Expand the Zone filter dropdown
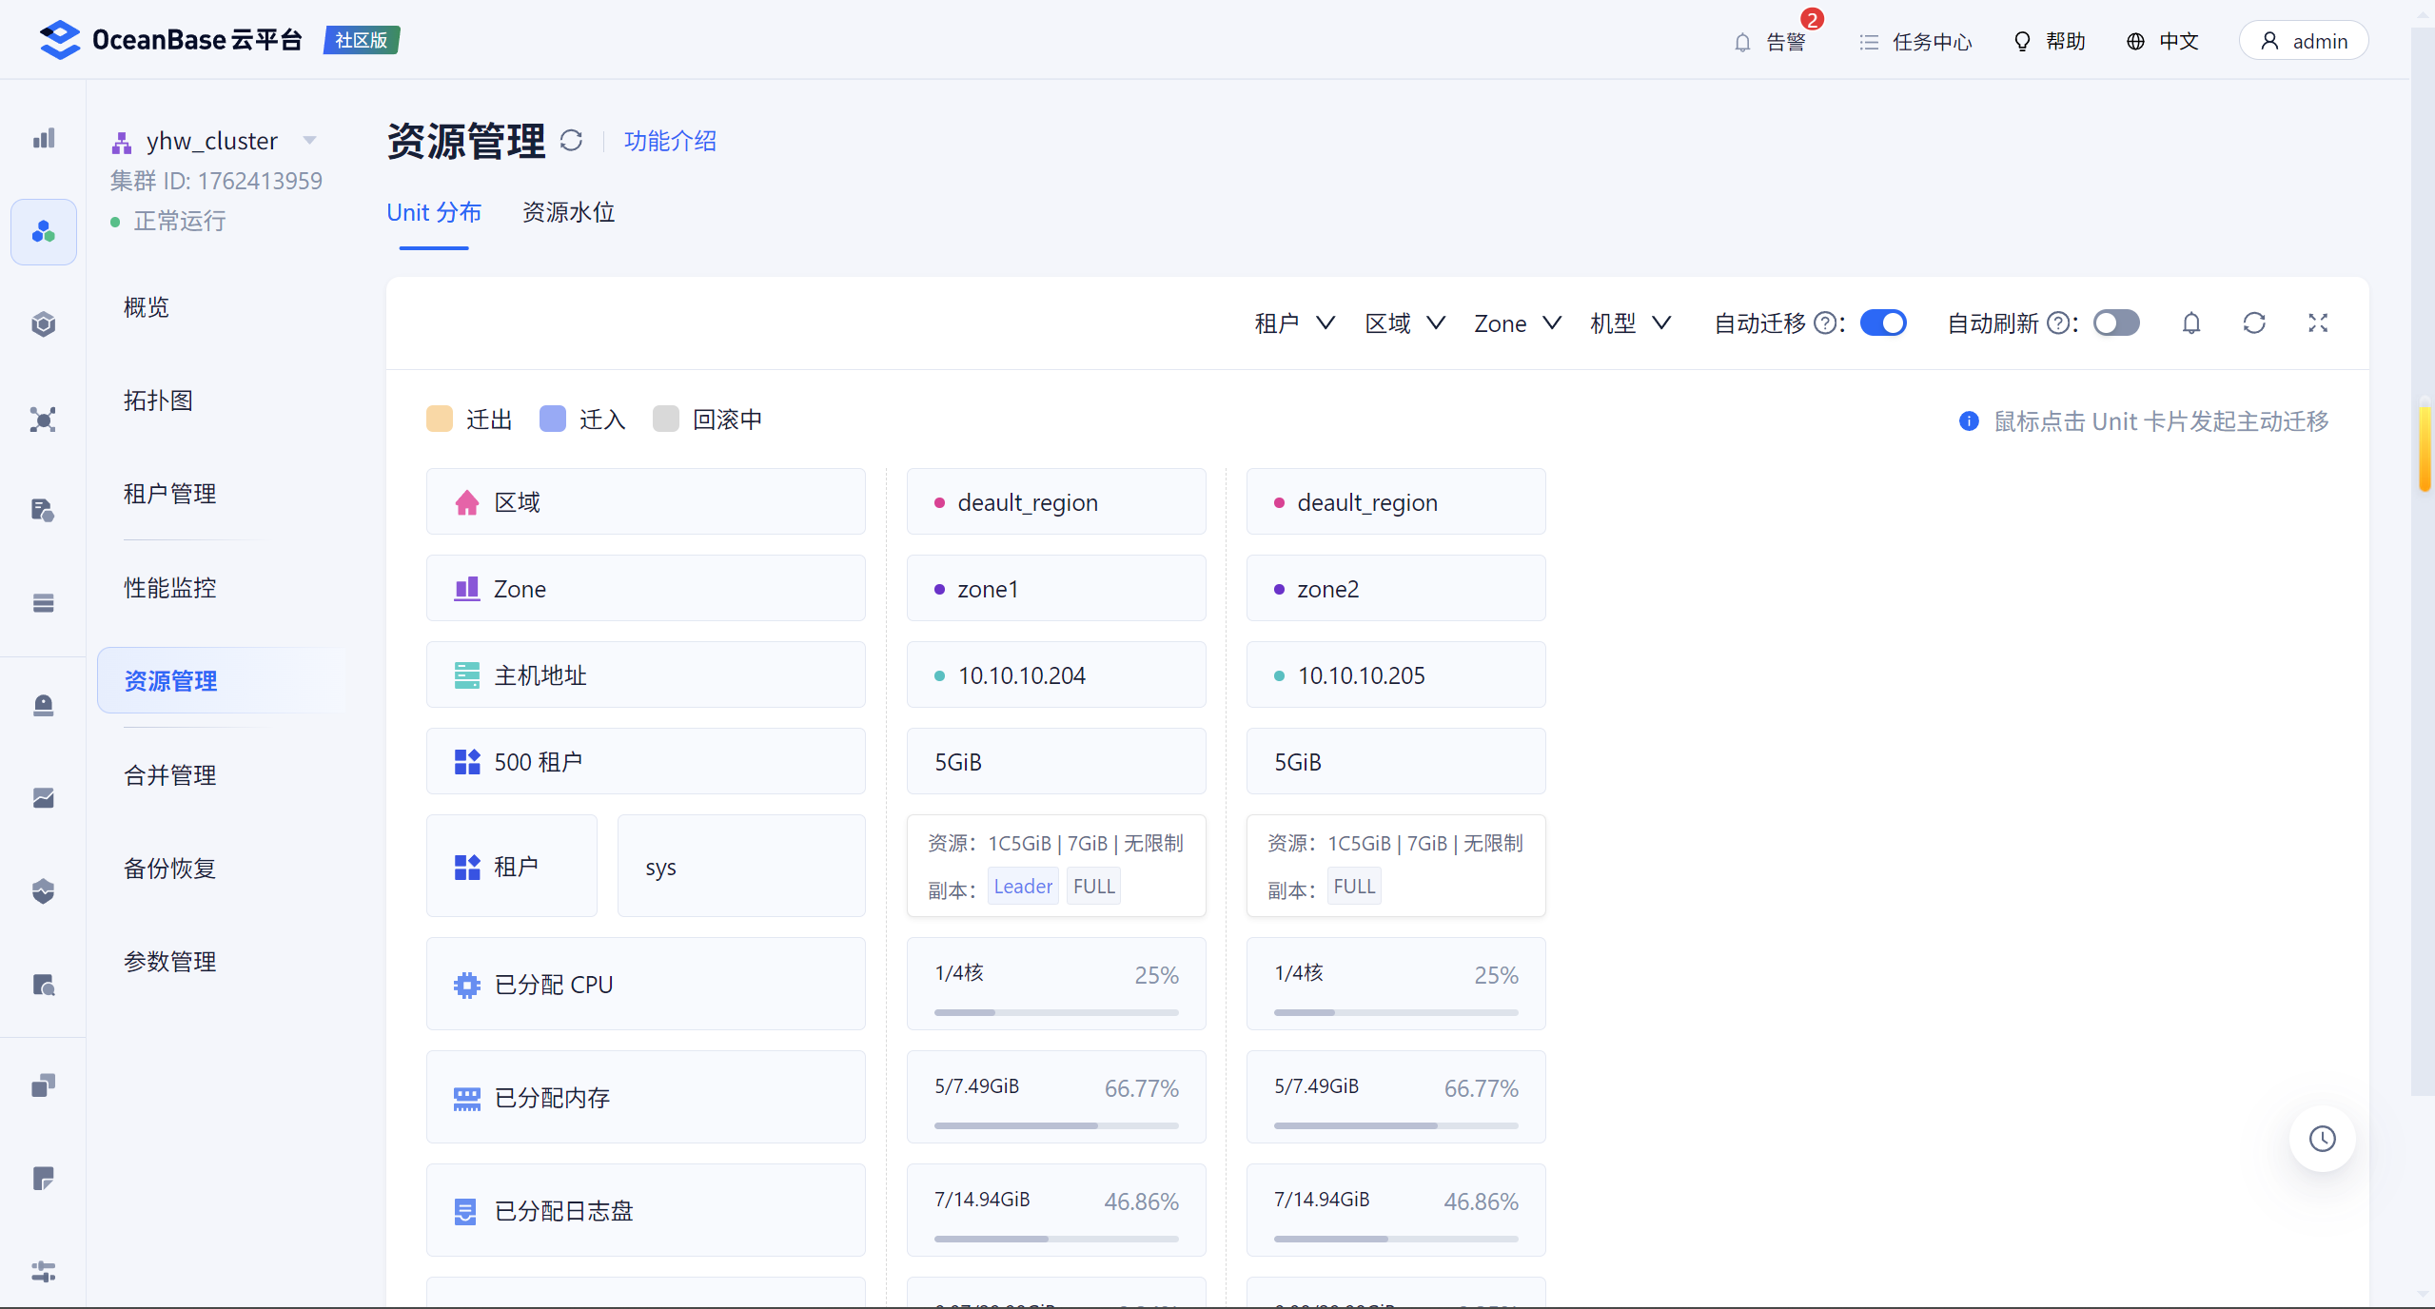2435x1309 pixels. [1517, 323]
